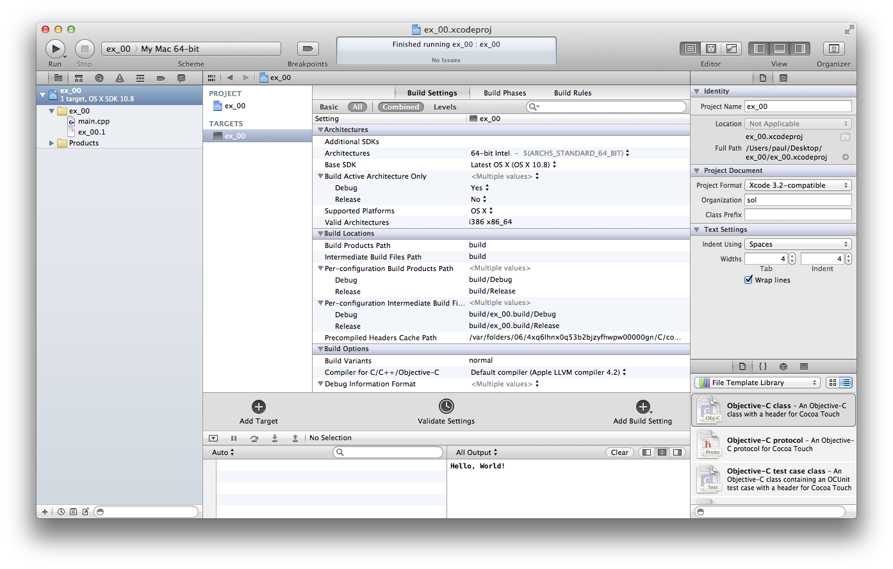Select the Basic settings filter

coord(329,107)
